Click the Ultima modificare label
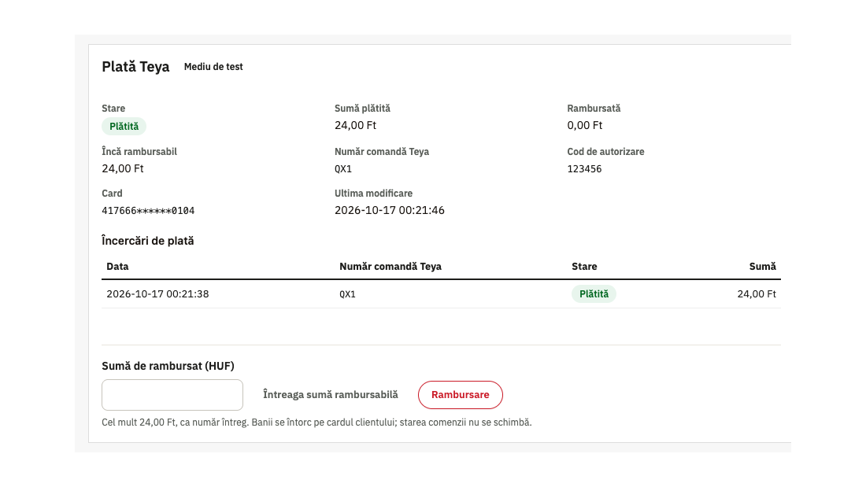This screenshot has height=487, width=866. (373, 194)
